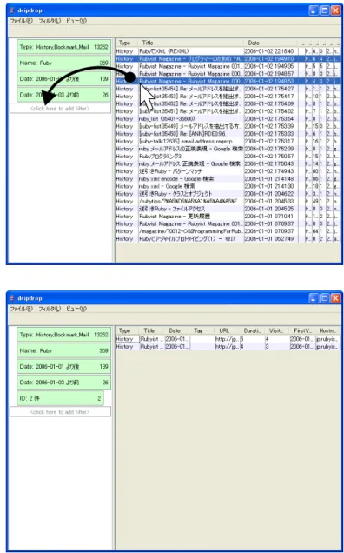The height and width of the screenshot is (553, 344).
Task: Click dripdrop app icon in upper window title bar
Action: click(x=12, y=10)
